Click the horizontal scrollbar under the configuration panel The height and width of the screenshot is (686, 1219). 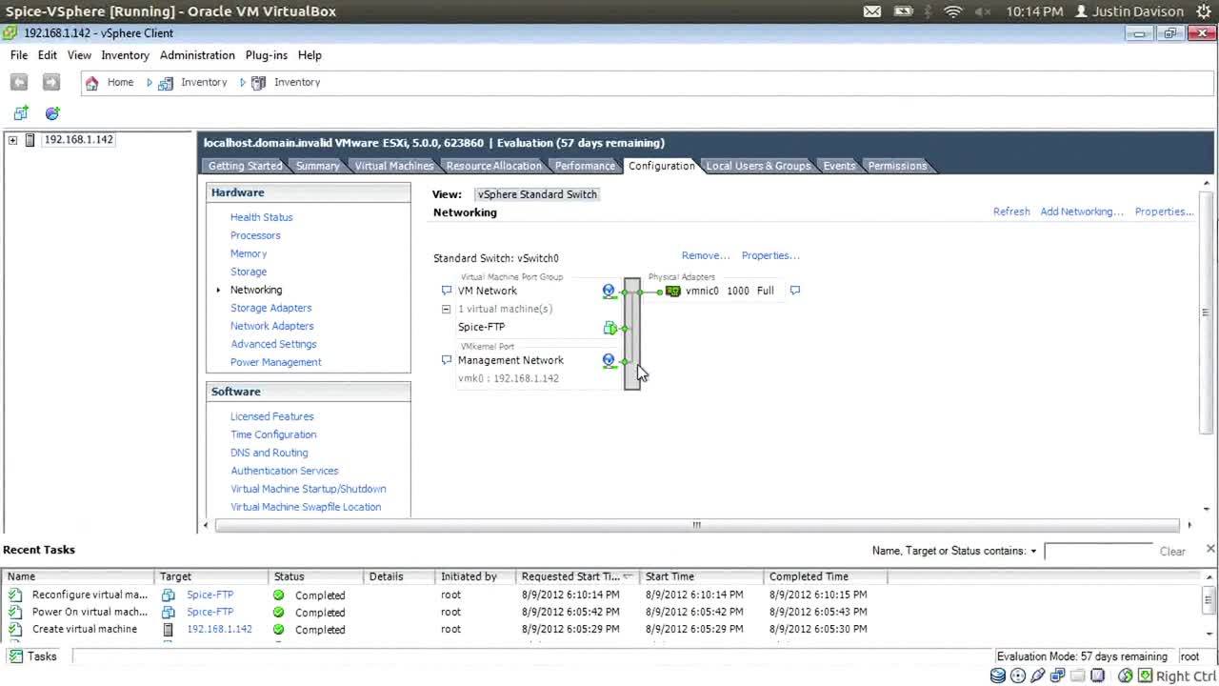696,525
